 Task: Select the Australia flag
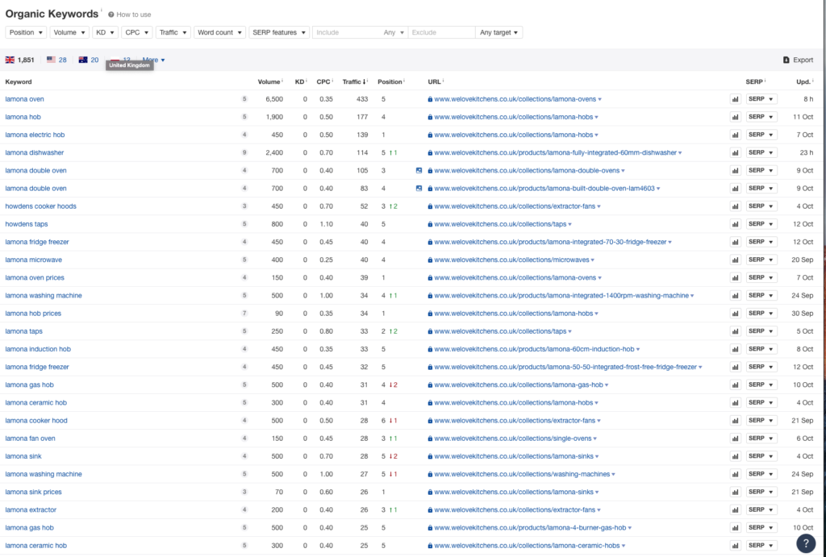[83, 60]
